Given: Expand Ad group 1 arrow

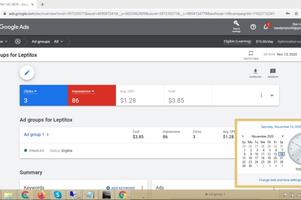Looking at the screenshot, I should 47,135.
